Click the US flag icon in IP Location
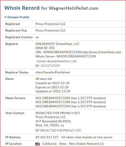 pyautogui.click(x=37, y=144)
